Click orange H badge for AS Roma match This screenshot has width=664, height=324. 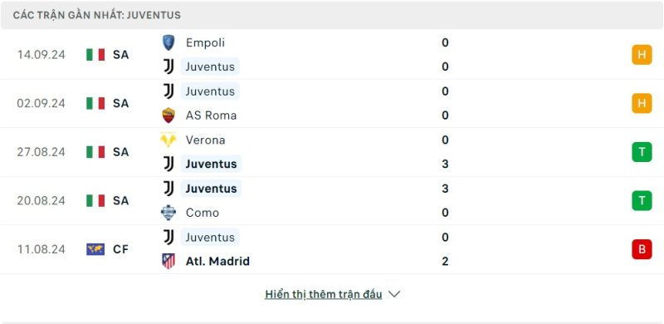tap(642, 104)
